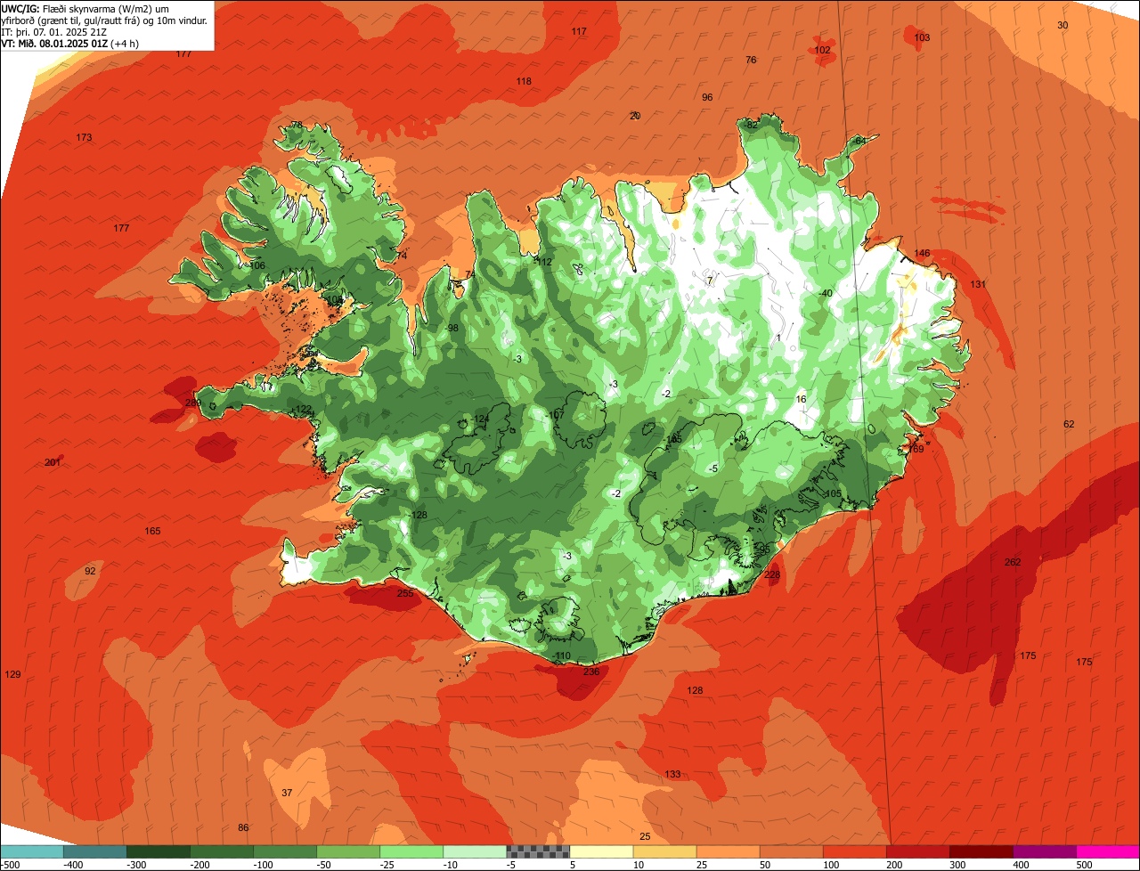Viewport: 1140px width, 871px height.
Task: Click the map value -122 on the Snæfellsnes peninsula
Action: click(302, 410)
